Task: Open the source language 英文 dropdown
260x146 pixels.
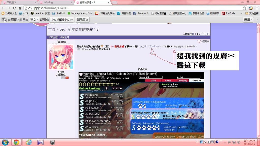Action: point(34,20)
